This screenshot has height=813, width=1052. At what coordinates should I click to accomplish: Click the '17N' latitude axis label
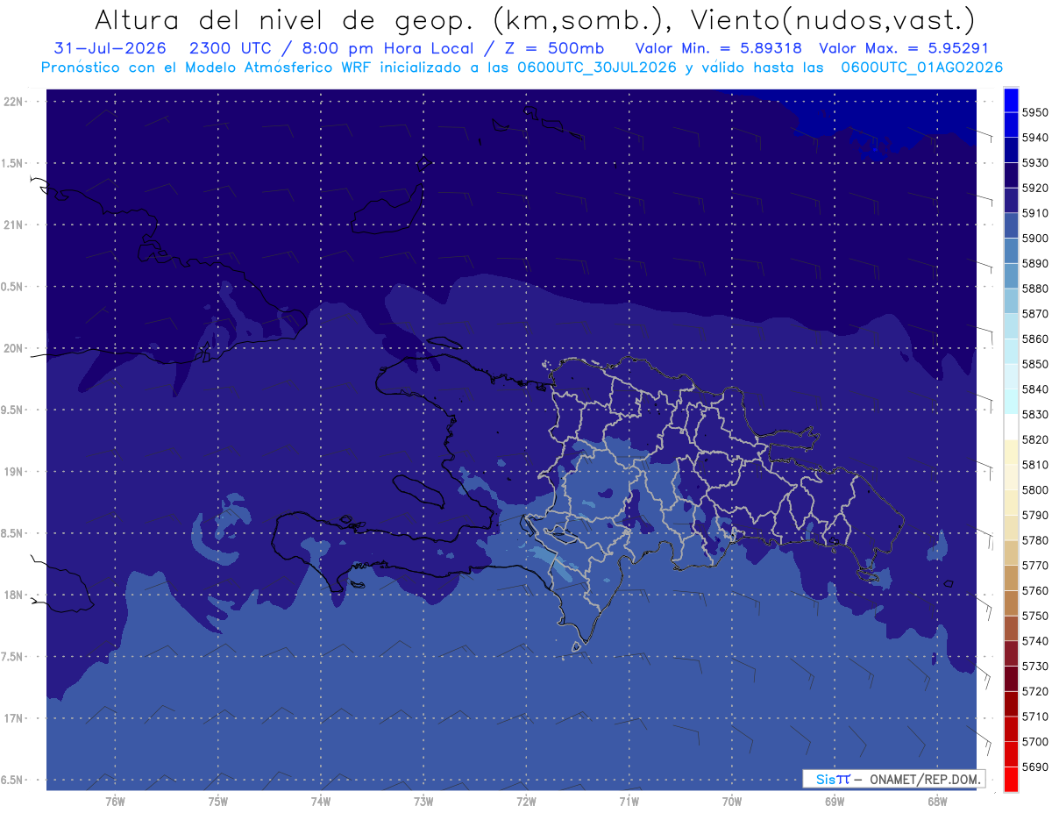click(13, 718)
